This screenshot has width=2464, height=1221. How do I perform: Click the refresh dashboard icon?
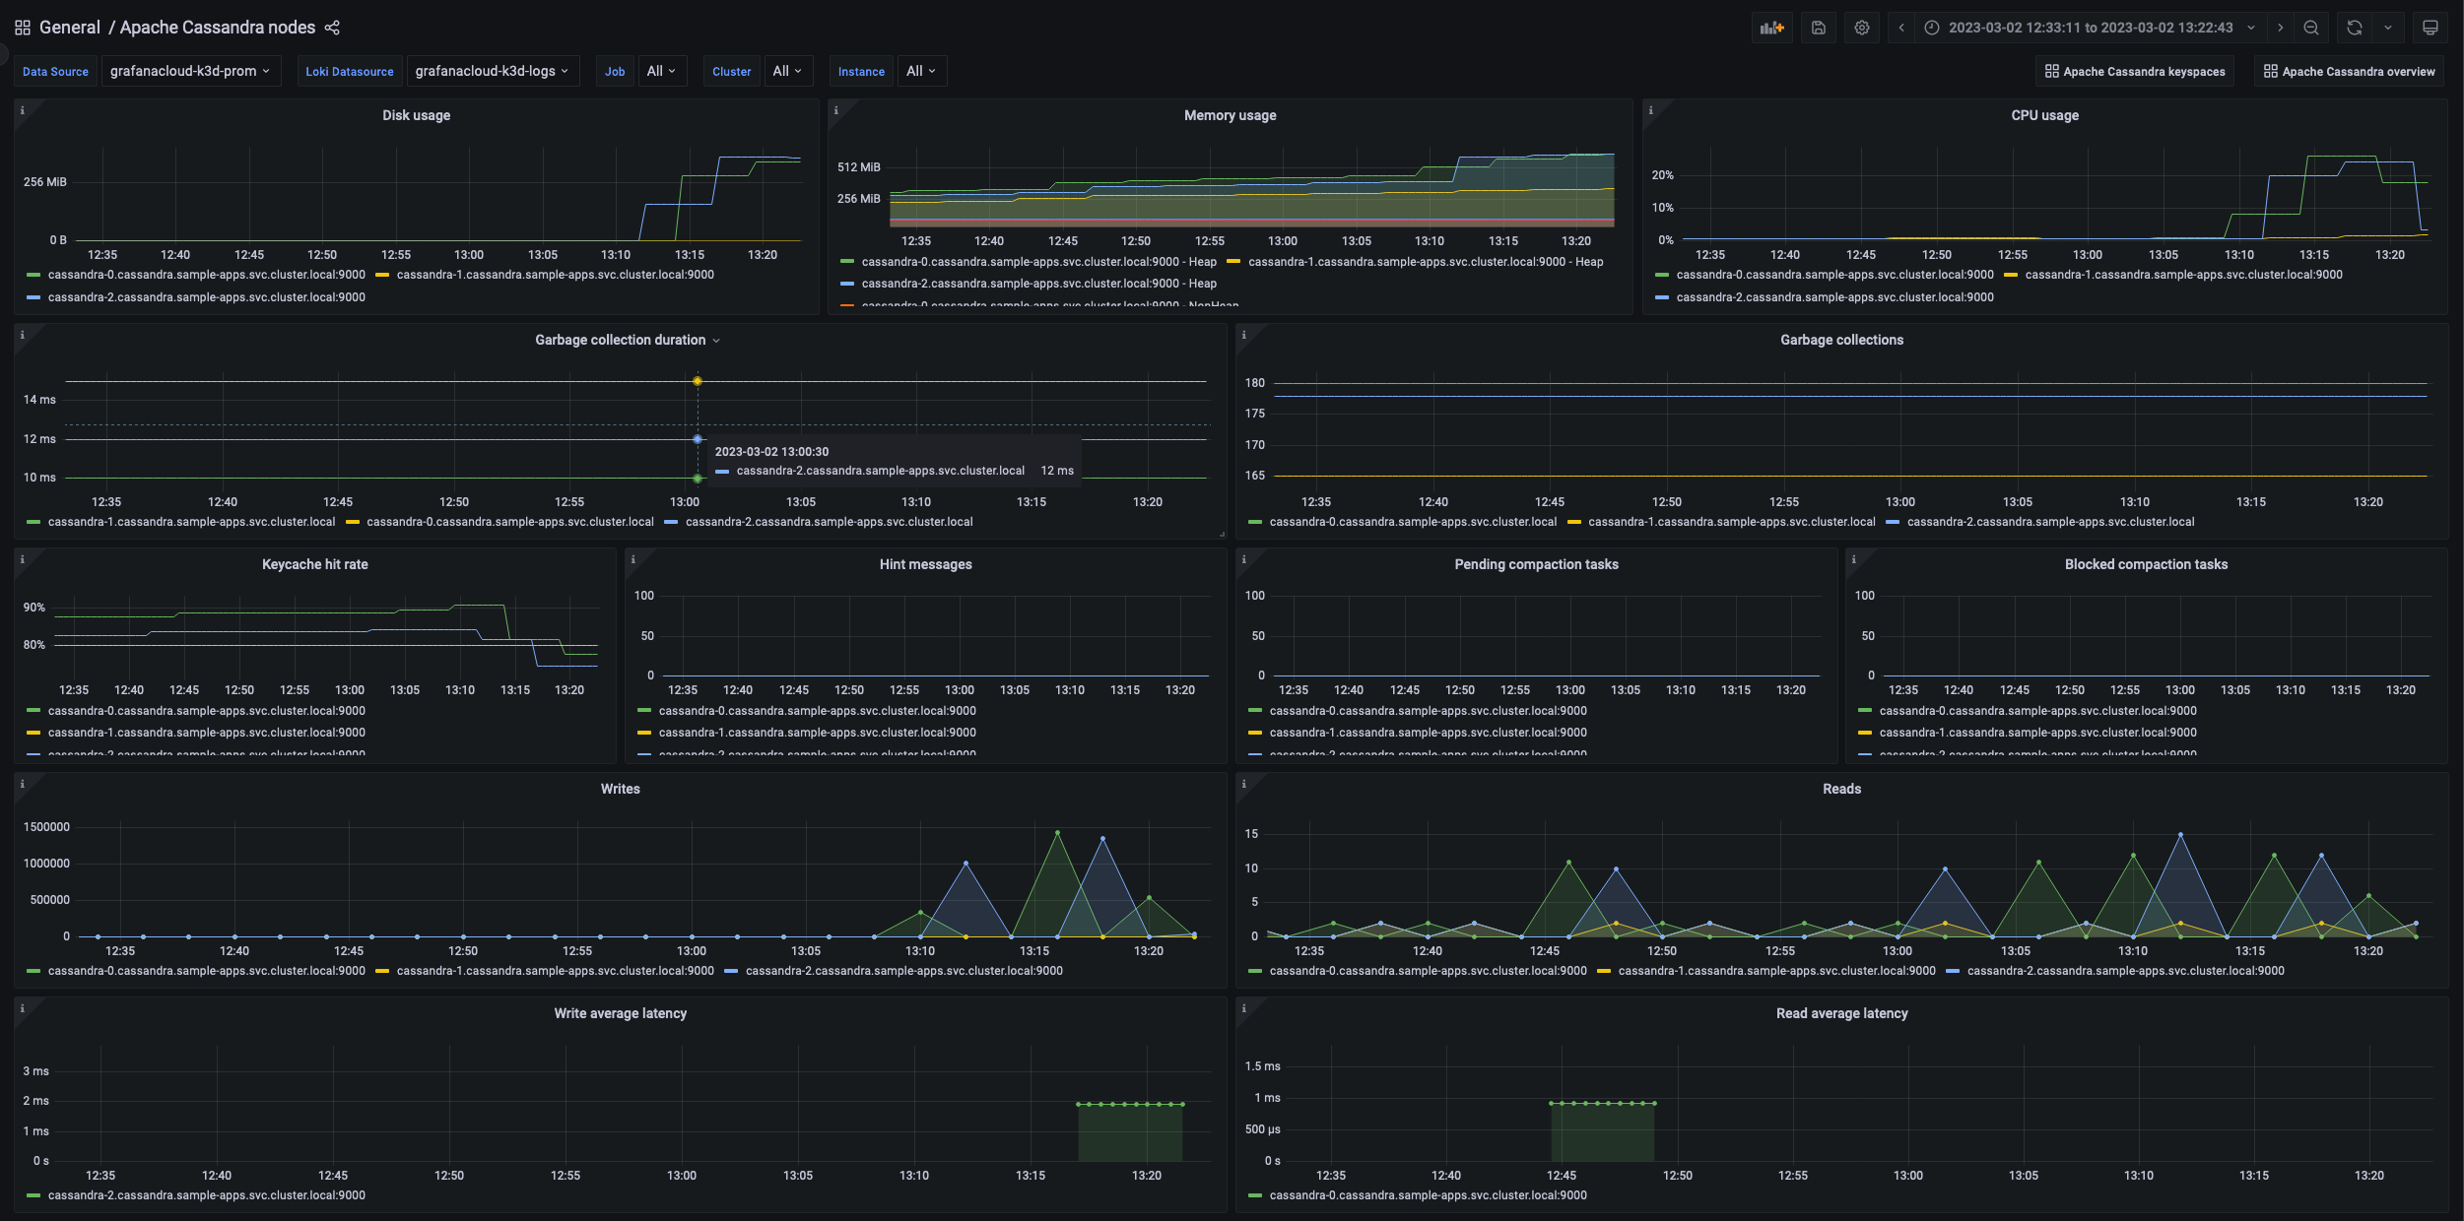click(x=2356, y=29)
